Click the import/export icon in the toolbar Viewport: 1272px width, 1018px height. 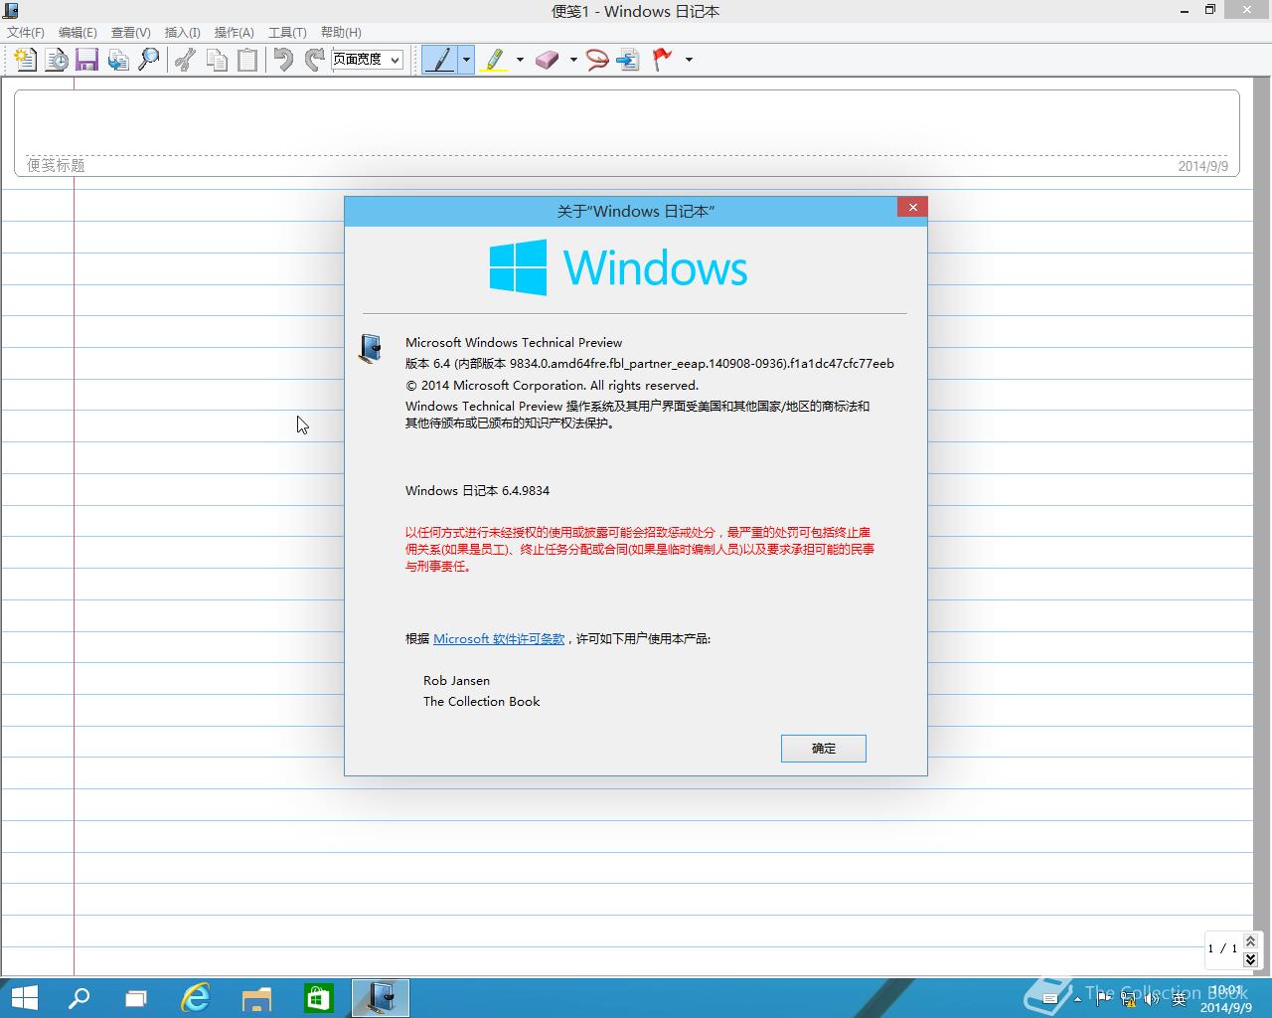118,60
